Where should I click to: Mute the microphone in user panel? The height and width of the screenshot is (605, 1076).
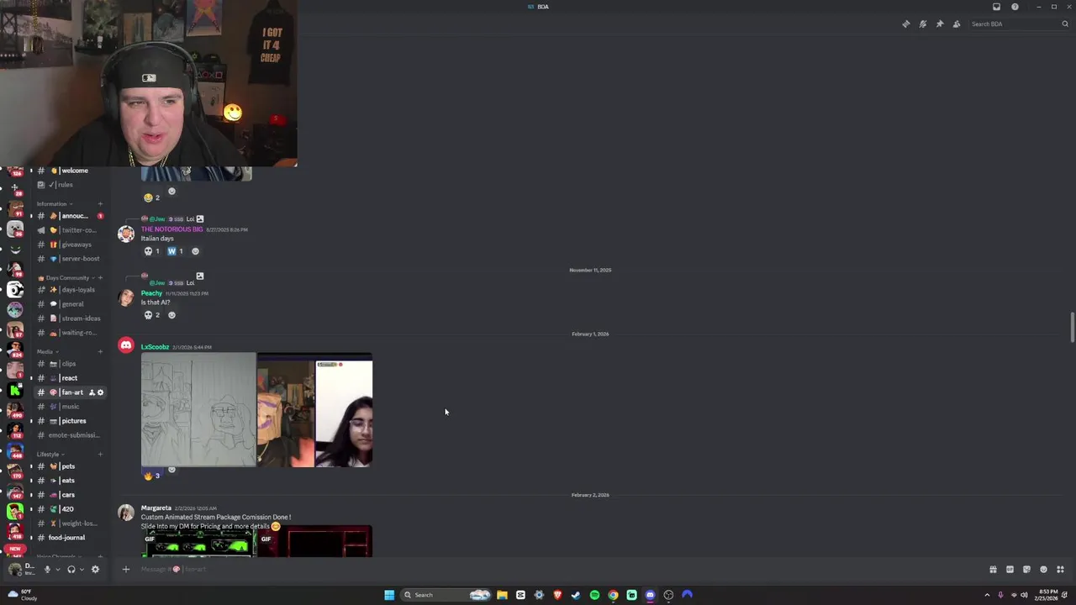coord(47,569)
